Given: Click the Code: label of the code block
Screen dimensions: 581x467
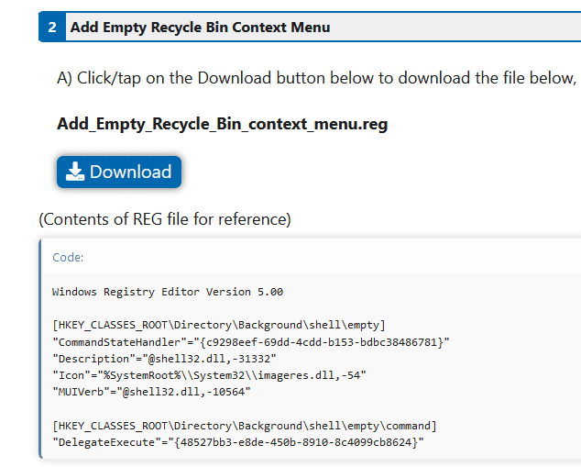Looking at the screenshot, I should 68,258.
